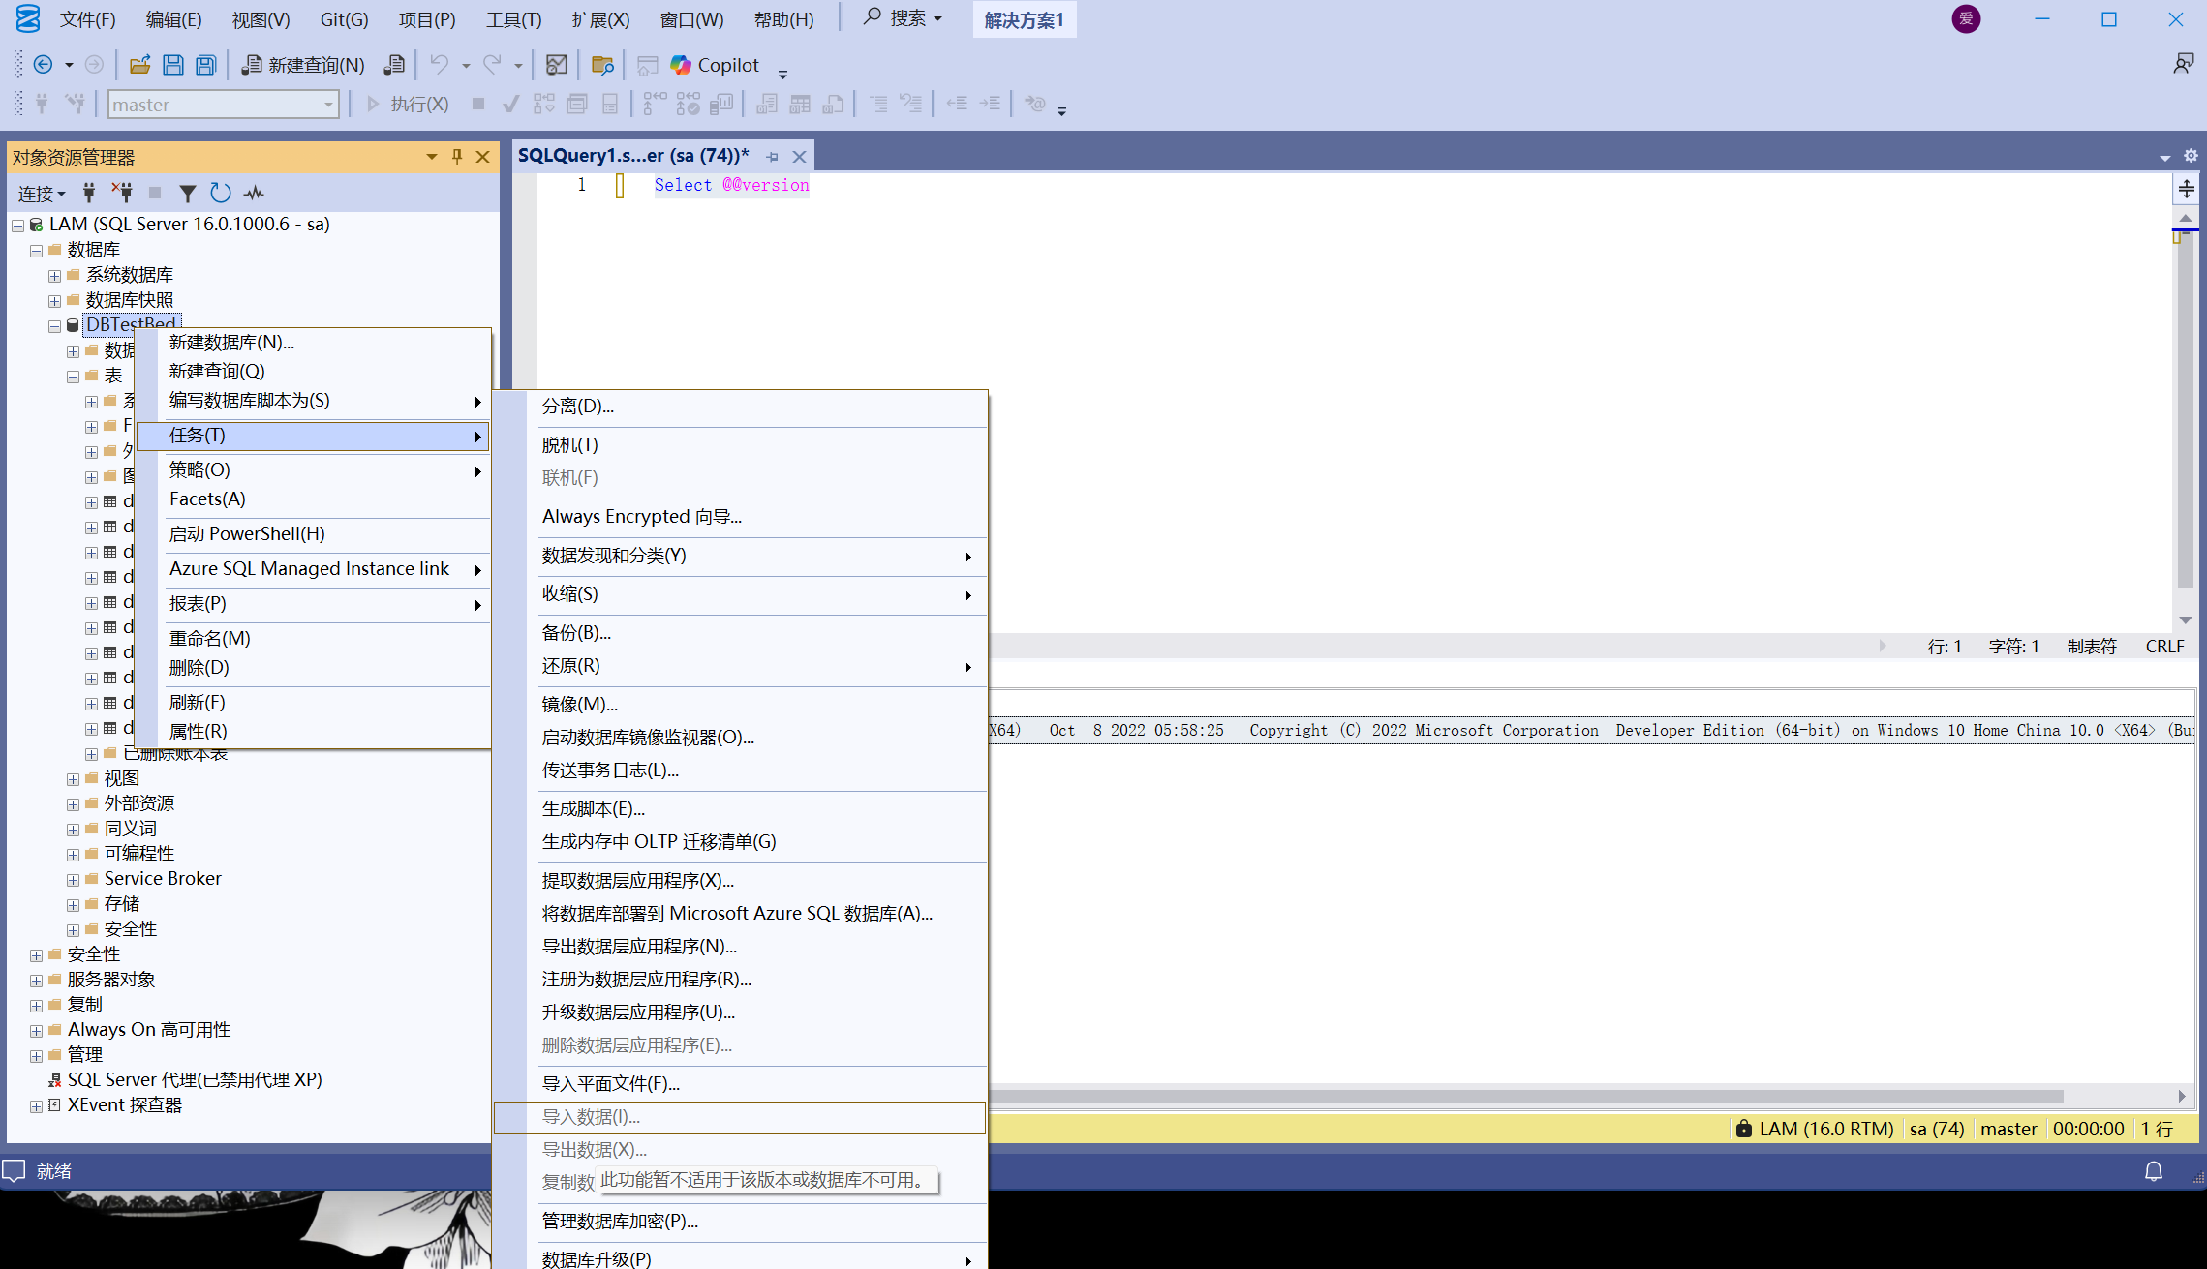The height and width of the screenshot is (1269, 2207).
Task: Select 备份(B)... from the tasks submenu
Action: (576, 633)
